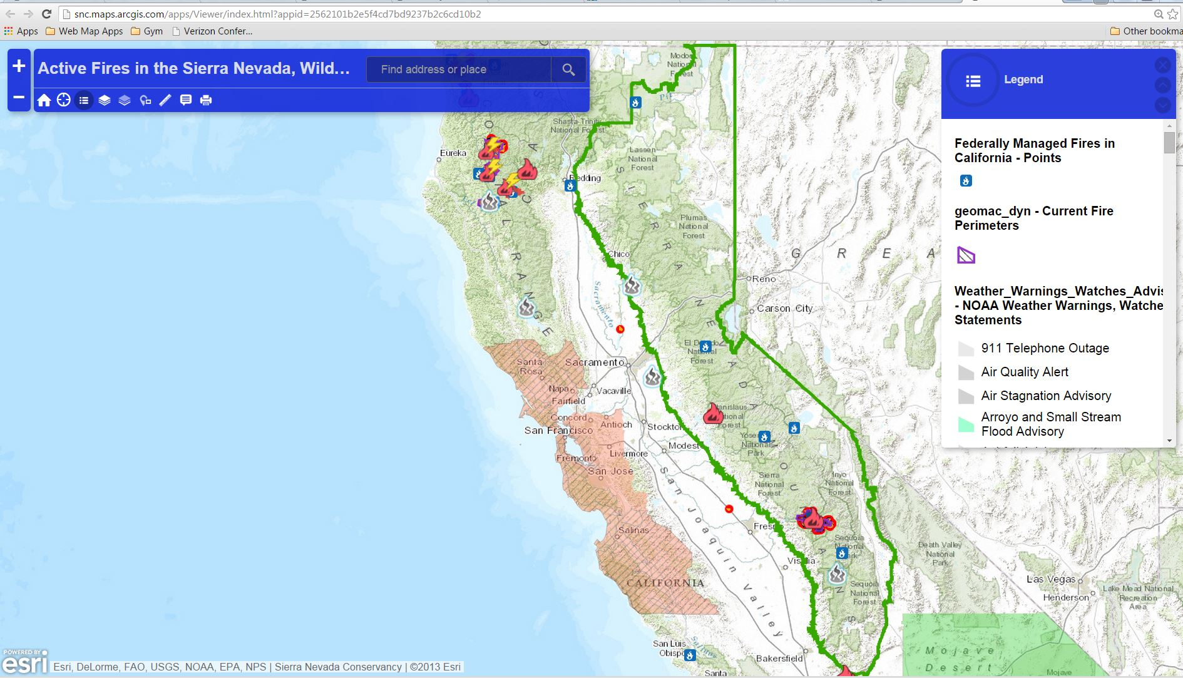Open the Gym bookmarks folder
1183x678 pixels.
(x=147, y=31)
